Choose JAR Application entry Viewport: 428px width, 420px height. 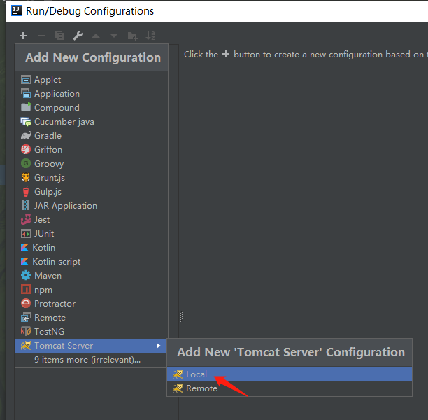click(92, 206)
